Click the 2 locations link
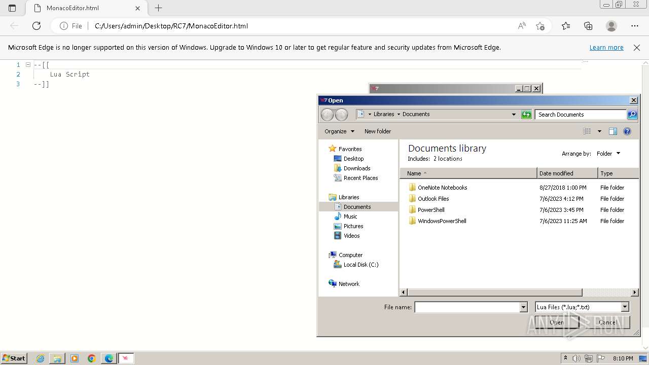The height and width of the screenshot is (365, 649). [x=448, y=159]
